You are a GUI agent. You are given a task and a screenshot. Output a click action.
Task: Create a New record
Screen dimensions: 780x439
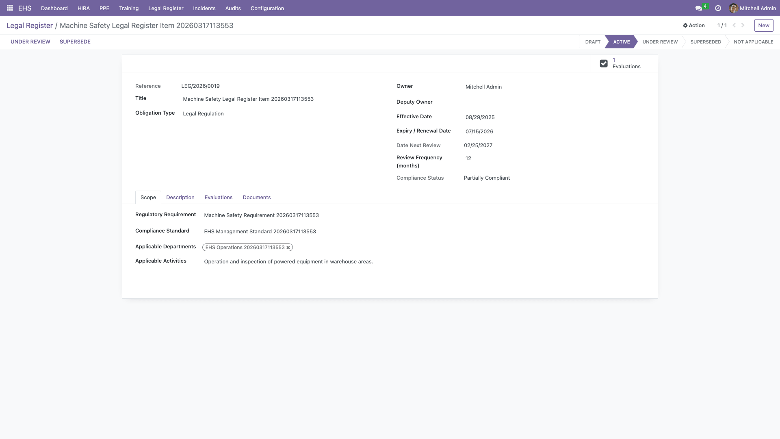(763, 25)
